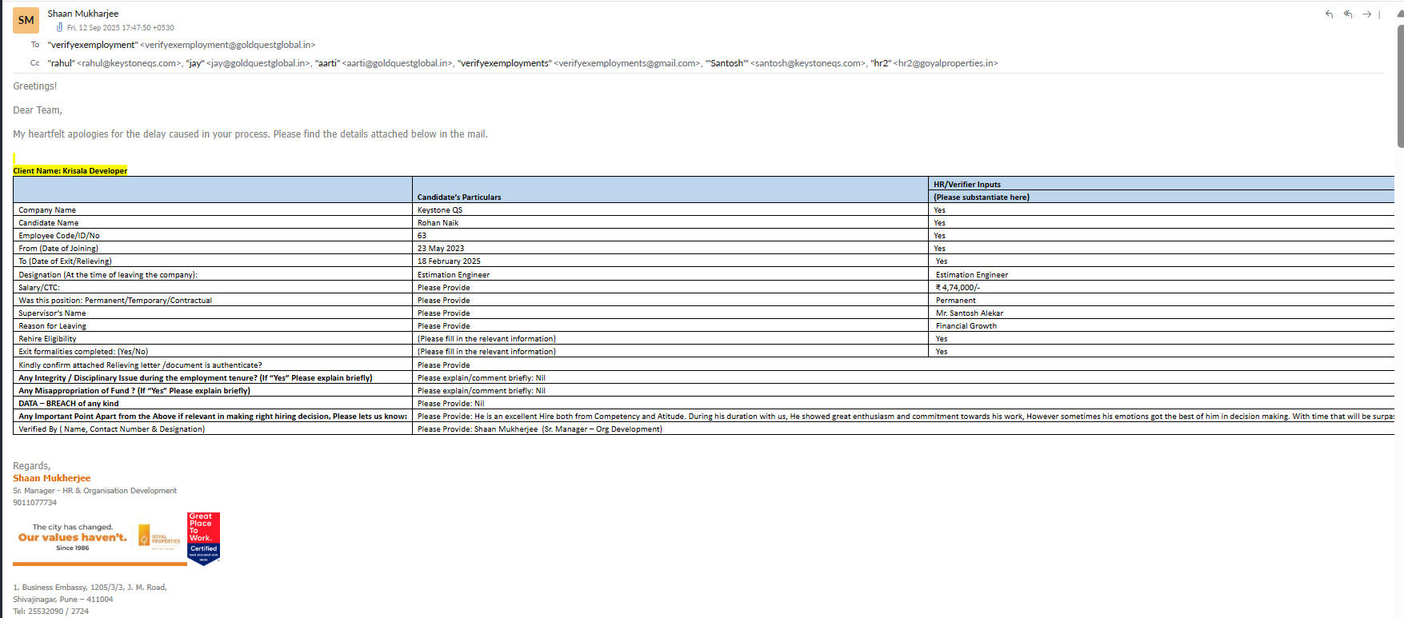
Task: Click the timestamp Fri, 12 Sep 2025
Action: pyautogui.click(x=120, y=27)
